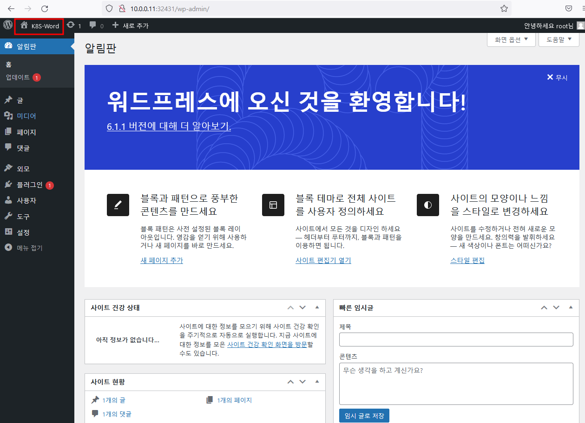Viewport: 585px width, 423px height.
Task: Click the half-circle styles icon
Action: click(x=428, y=205)
